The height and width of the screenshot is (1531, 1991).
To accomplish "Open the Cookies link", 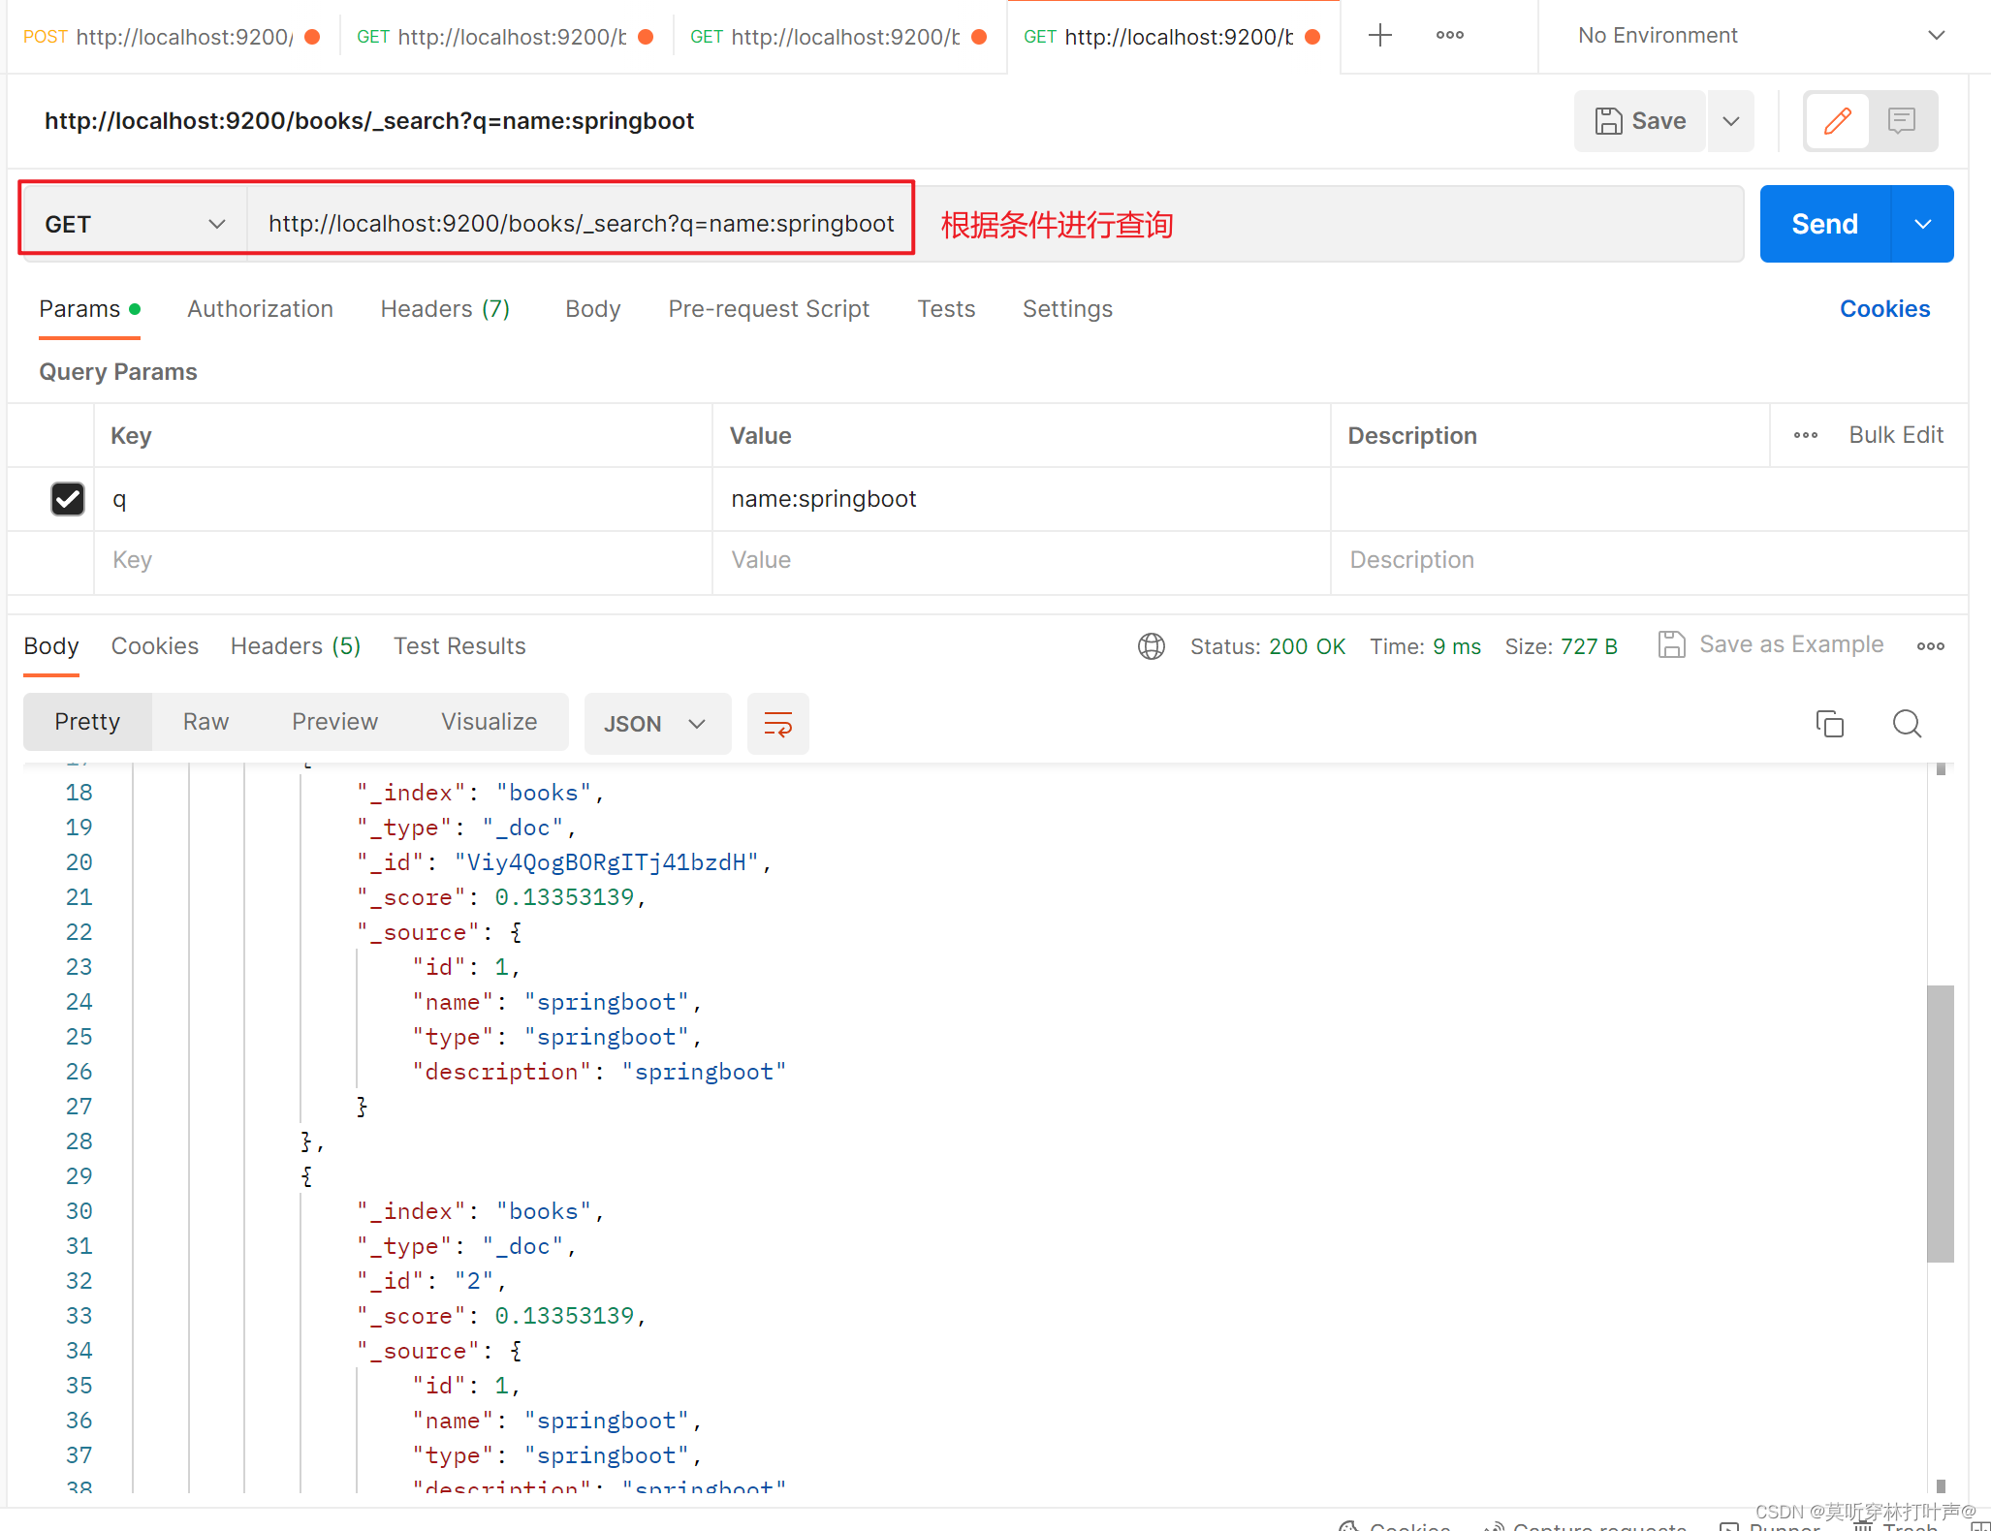I will tap(1884, 309).
